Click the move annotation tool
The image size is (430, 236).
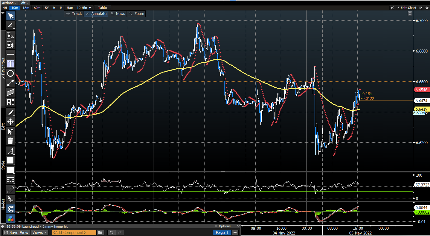tap(10, 122)
